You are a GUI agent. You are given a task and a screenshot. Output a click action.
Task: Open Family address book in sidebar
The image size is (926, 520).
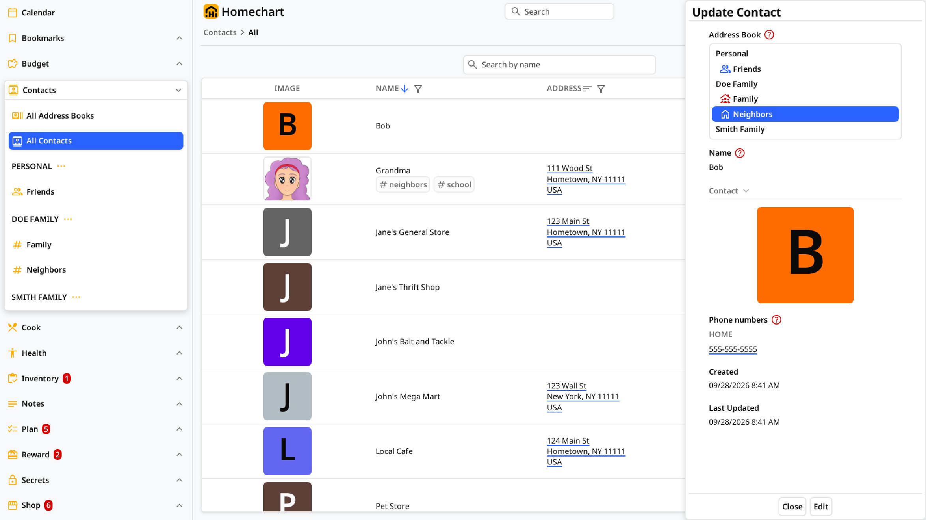[96, 245]
